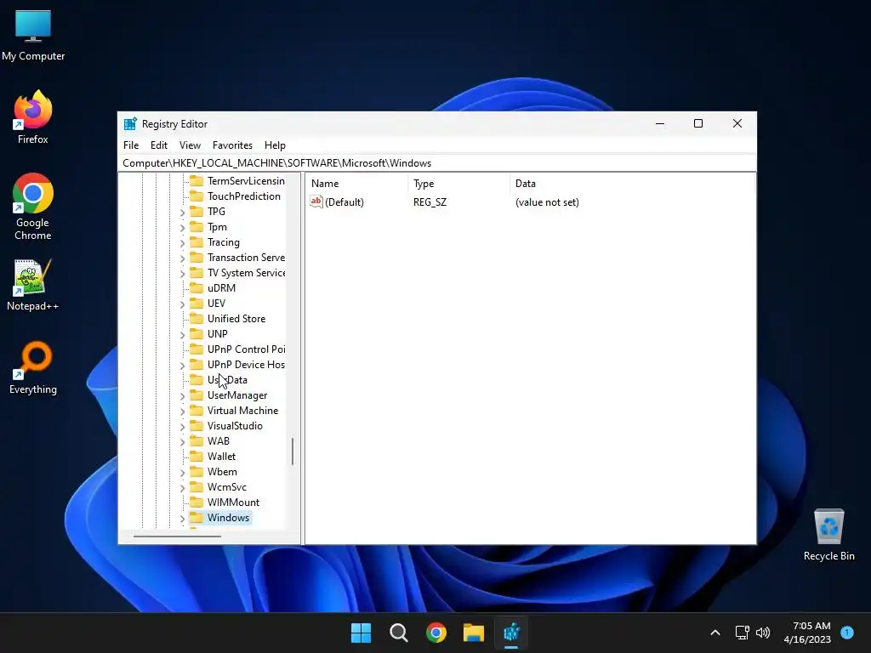Click the (Default) string value icon
The width and height of the screenshot is (871, 653).
[316, 202]
